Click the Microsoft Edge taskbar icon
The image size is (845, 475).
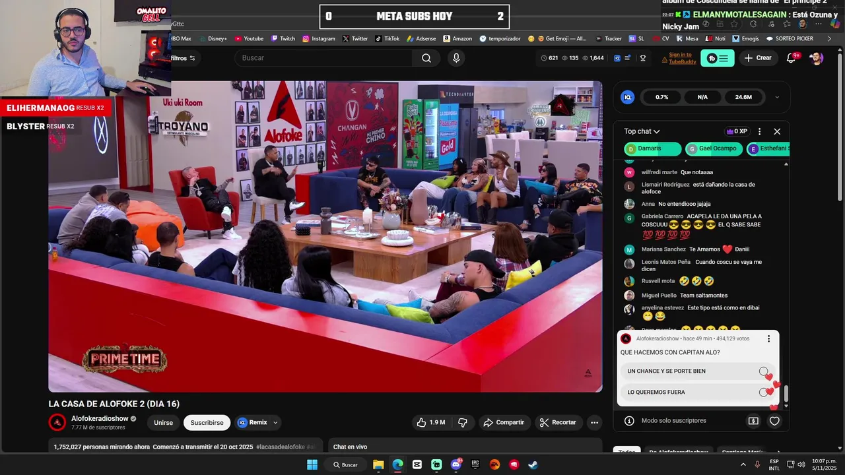click(397, 464)
